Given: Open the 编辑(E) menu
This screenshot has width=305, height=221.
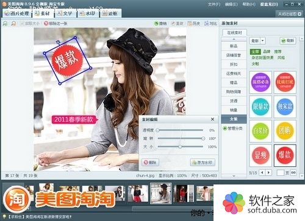Looking at the screenshot, I should [x=231, y=4].
